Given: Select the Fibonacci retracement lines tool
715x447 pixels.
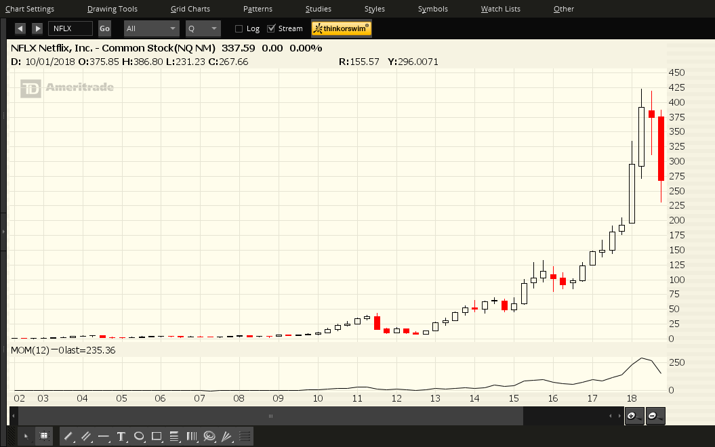Looking at the screenshot, I should tap(174, 437).
